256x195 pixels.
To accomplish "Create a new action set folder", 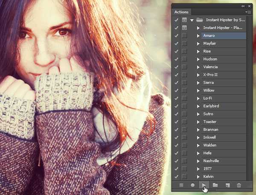I will tap(215, 185).
